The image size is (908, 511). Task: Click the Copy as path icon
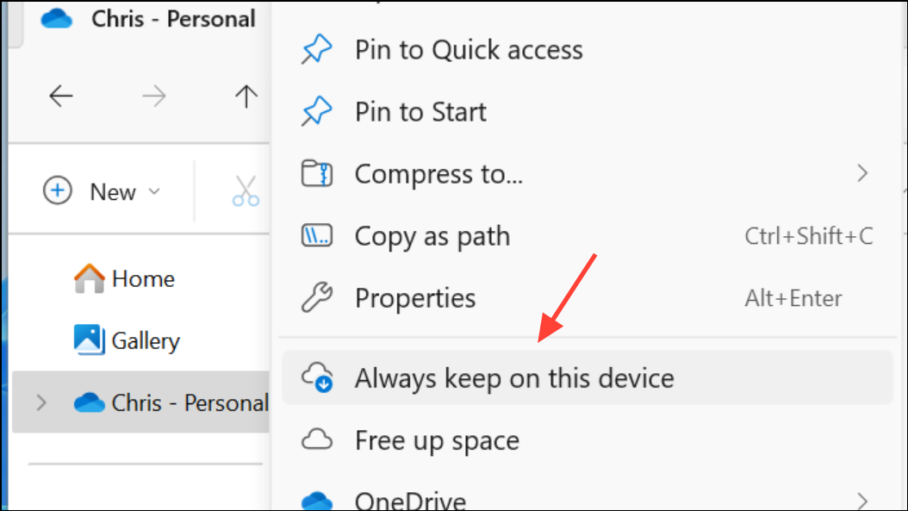click(x=316, y=236)
